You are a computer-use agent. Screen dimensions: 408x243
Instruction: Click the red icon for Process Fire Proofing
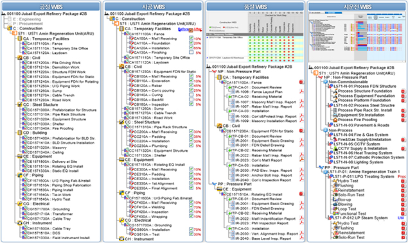point(403,120)
